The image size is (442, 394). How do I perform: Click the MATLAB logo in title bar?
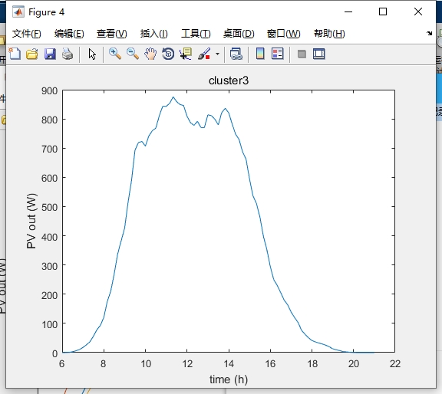click(x=18, y=12)
